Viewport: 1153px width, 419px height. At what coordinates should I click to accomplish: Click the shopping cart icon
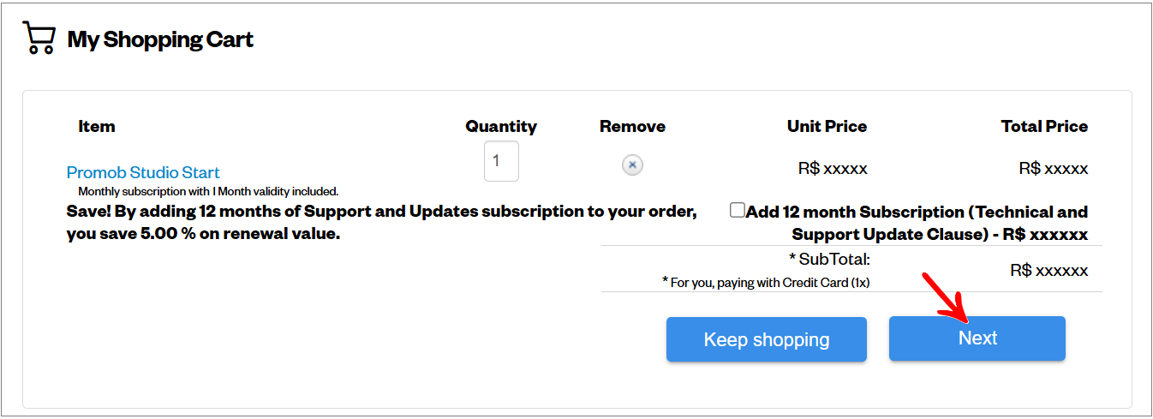[39, 39]
